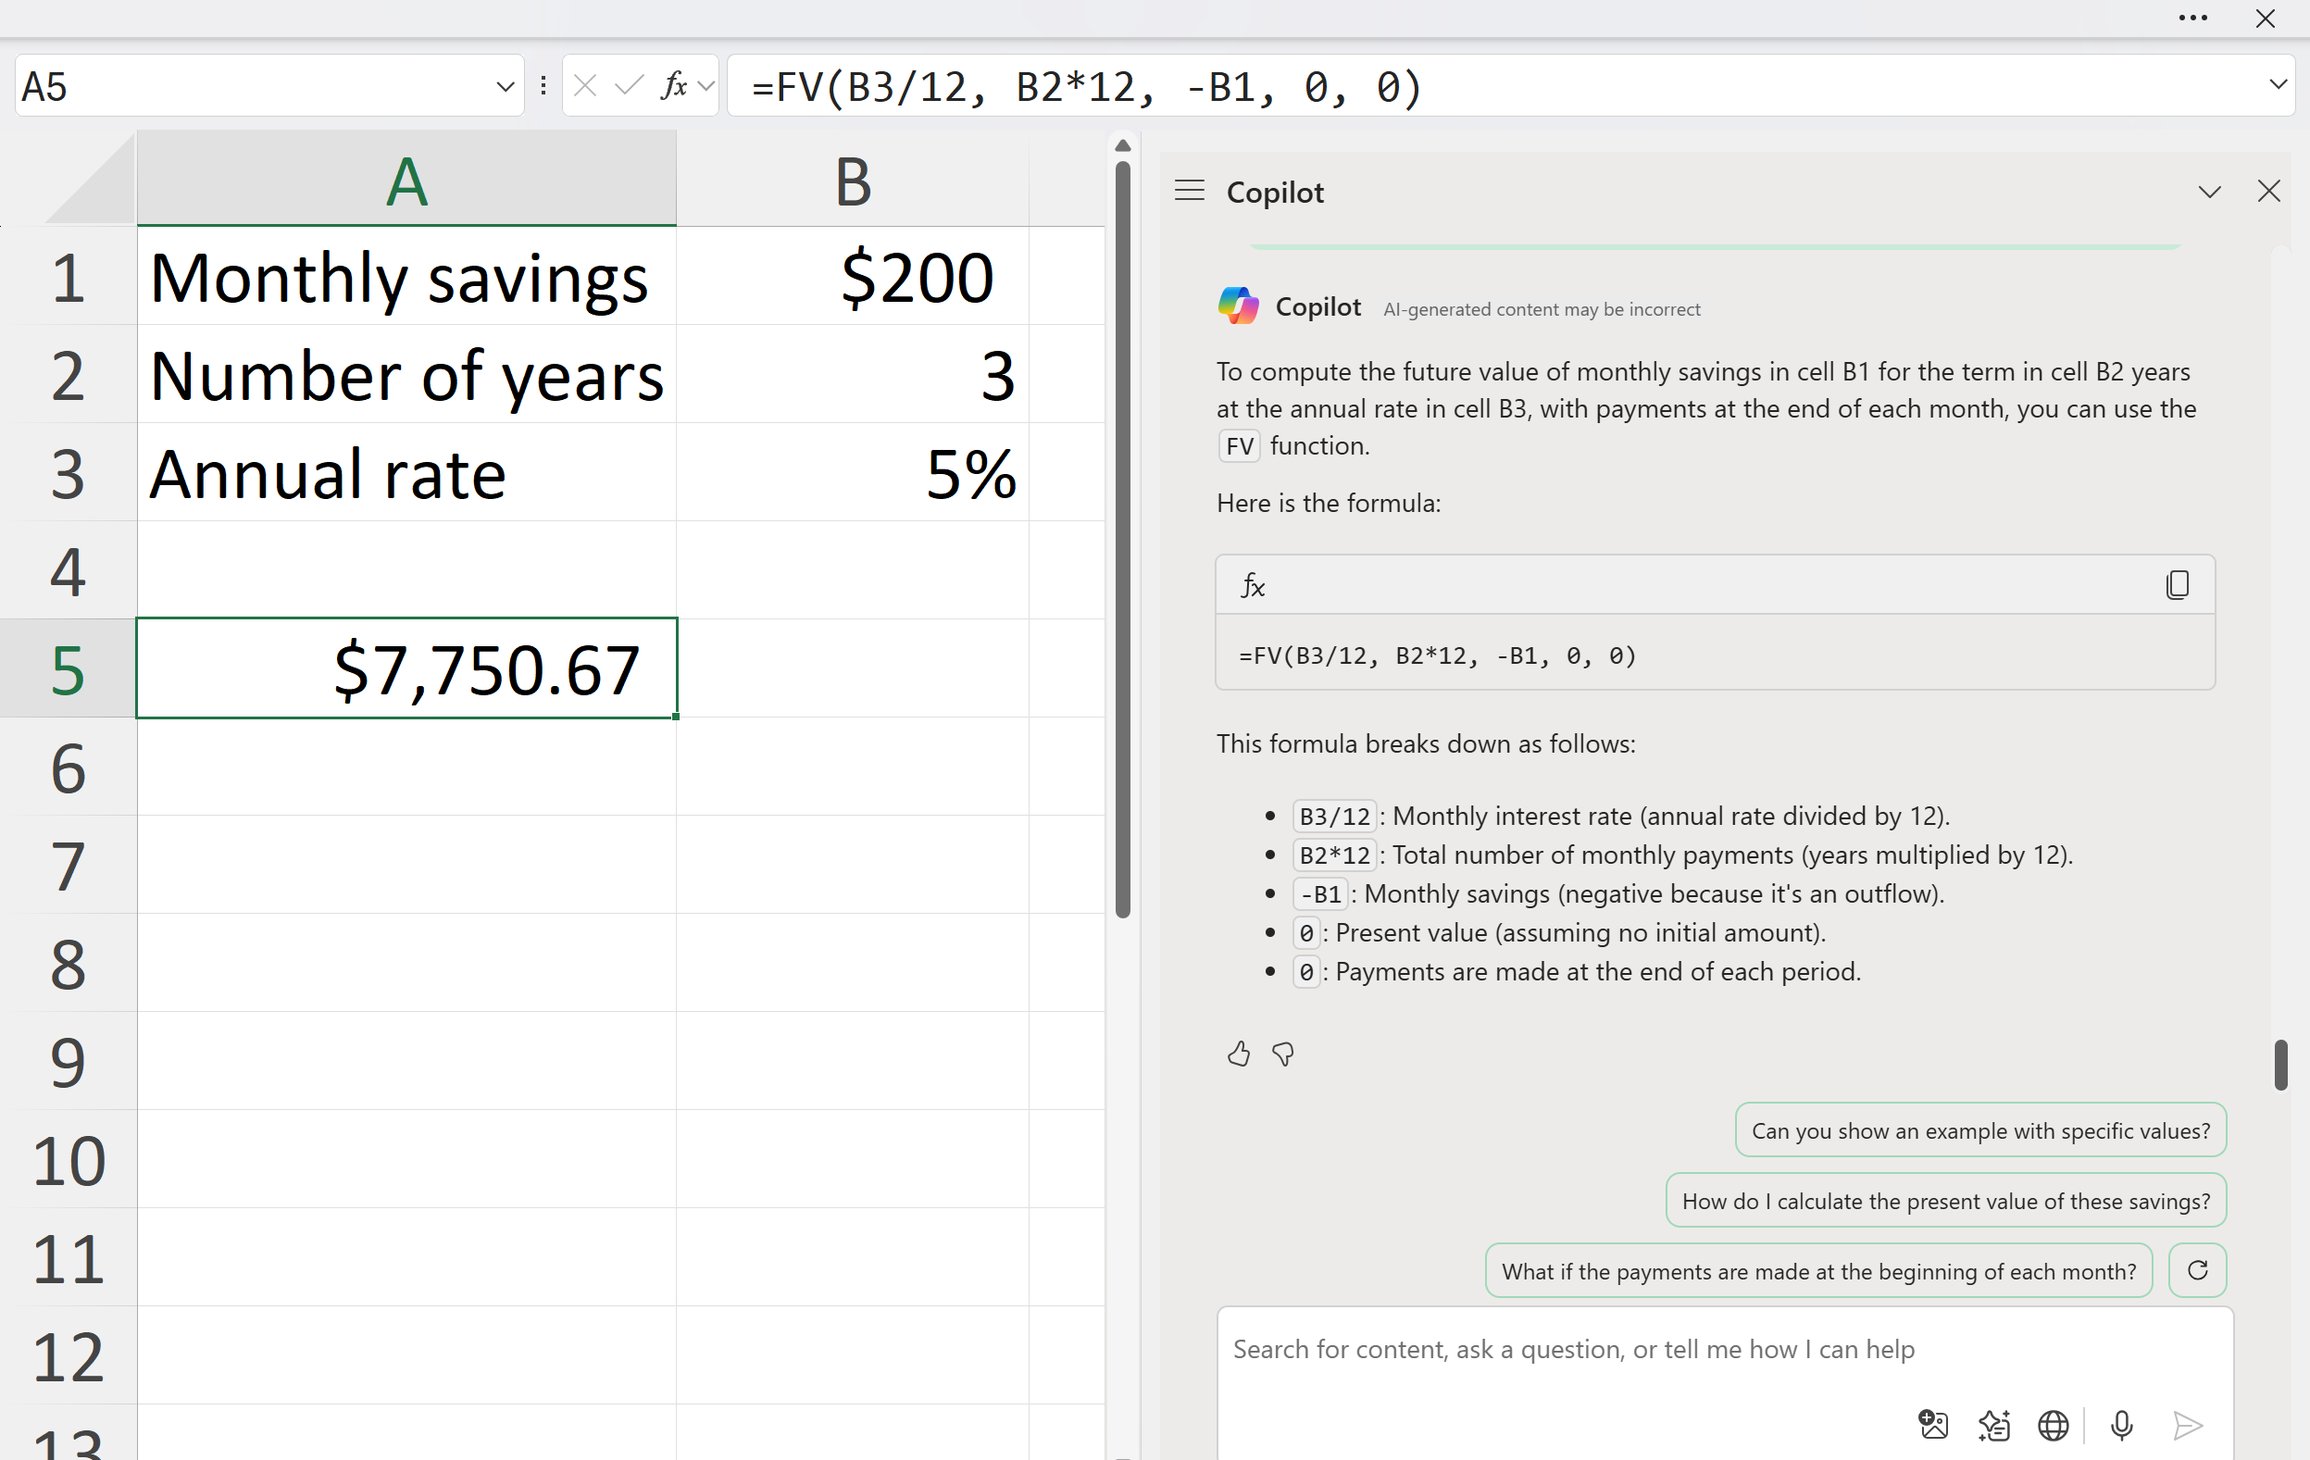Click the spreadsheet vertical scrollbar thumb
Screen dimensions: 2310x1460
click(x=1122, y=537)
